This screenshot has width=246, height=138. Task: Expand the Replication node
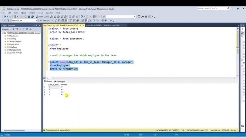pos(5,44)
